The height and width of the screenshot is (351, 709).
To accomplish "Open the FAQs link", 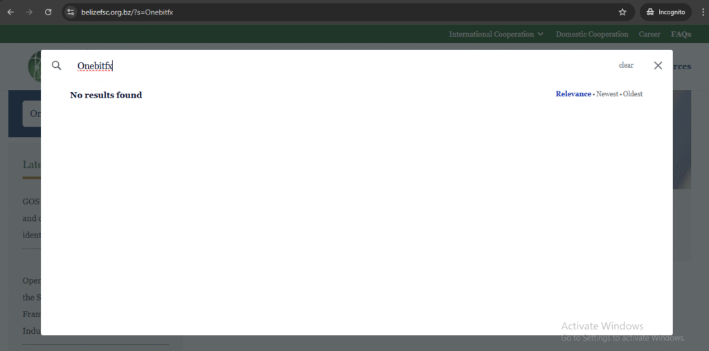I will coord(681,35).
